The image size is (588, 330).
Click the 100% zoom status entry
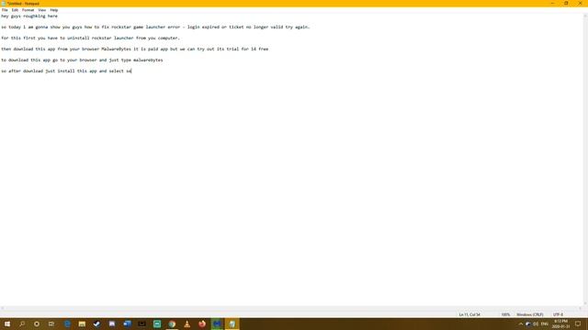505,314
